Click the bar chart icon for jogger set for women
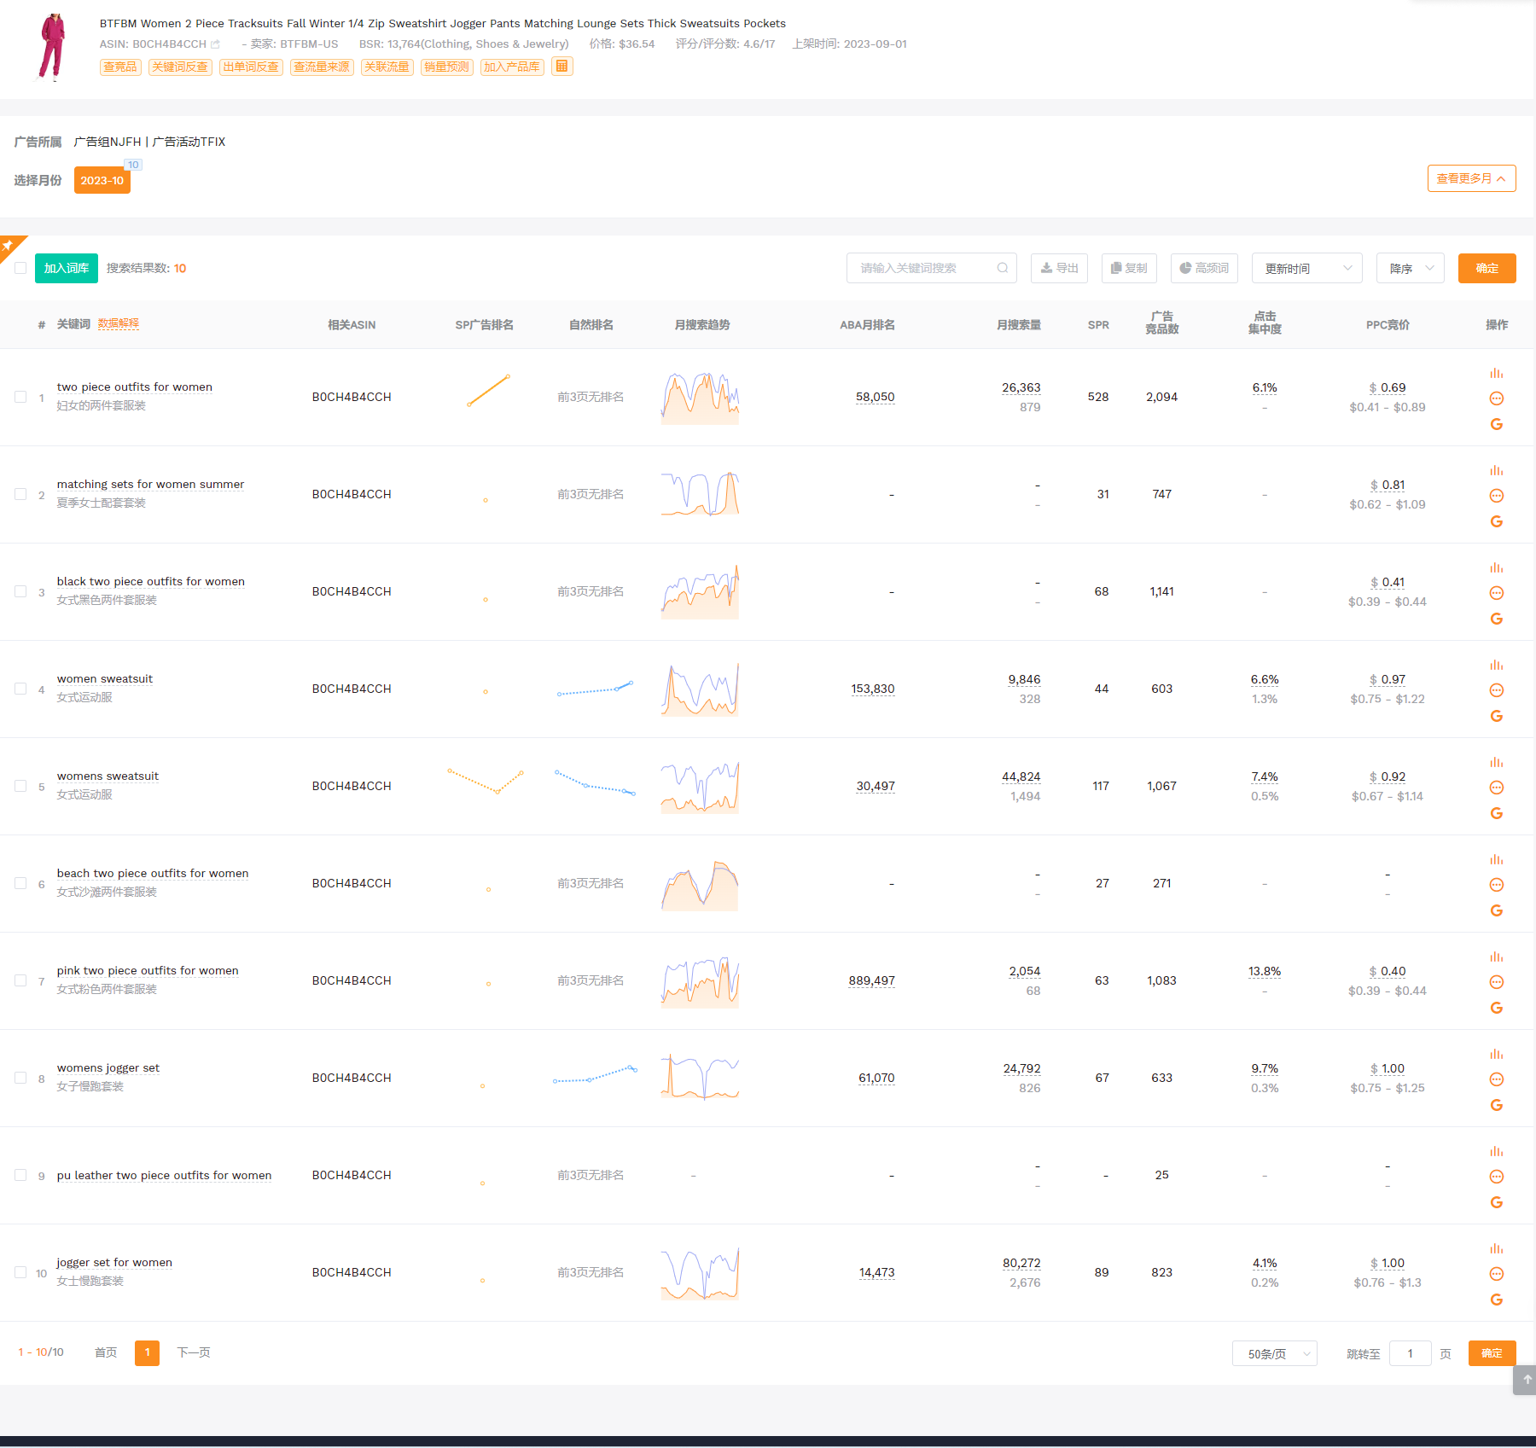1536x1448 pixels. [1496, 1248]
